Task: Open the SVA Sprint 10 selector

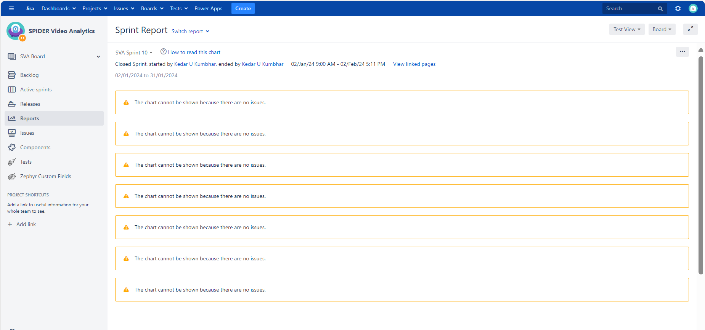Action: pos(134,53)
